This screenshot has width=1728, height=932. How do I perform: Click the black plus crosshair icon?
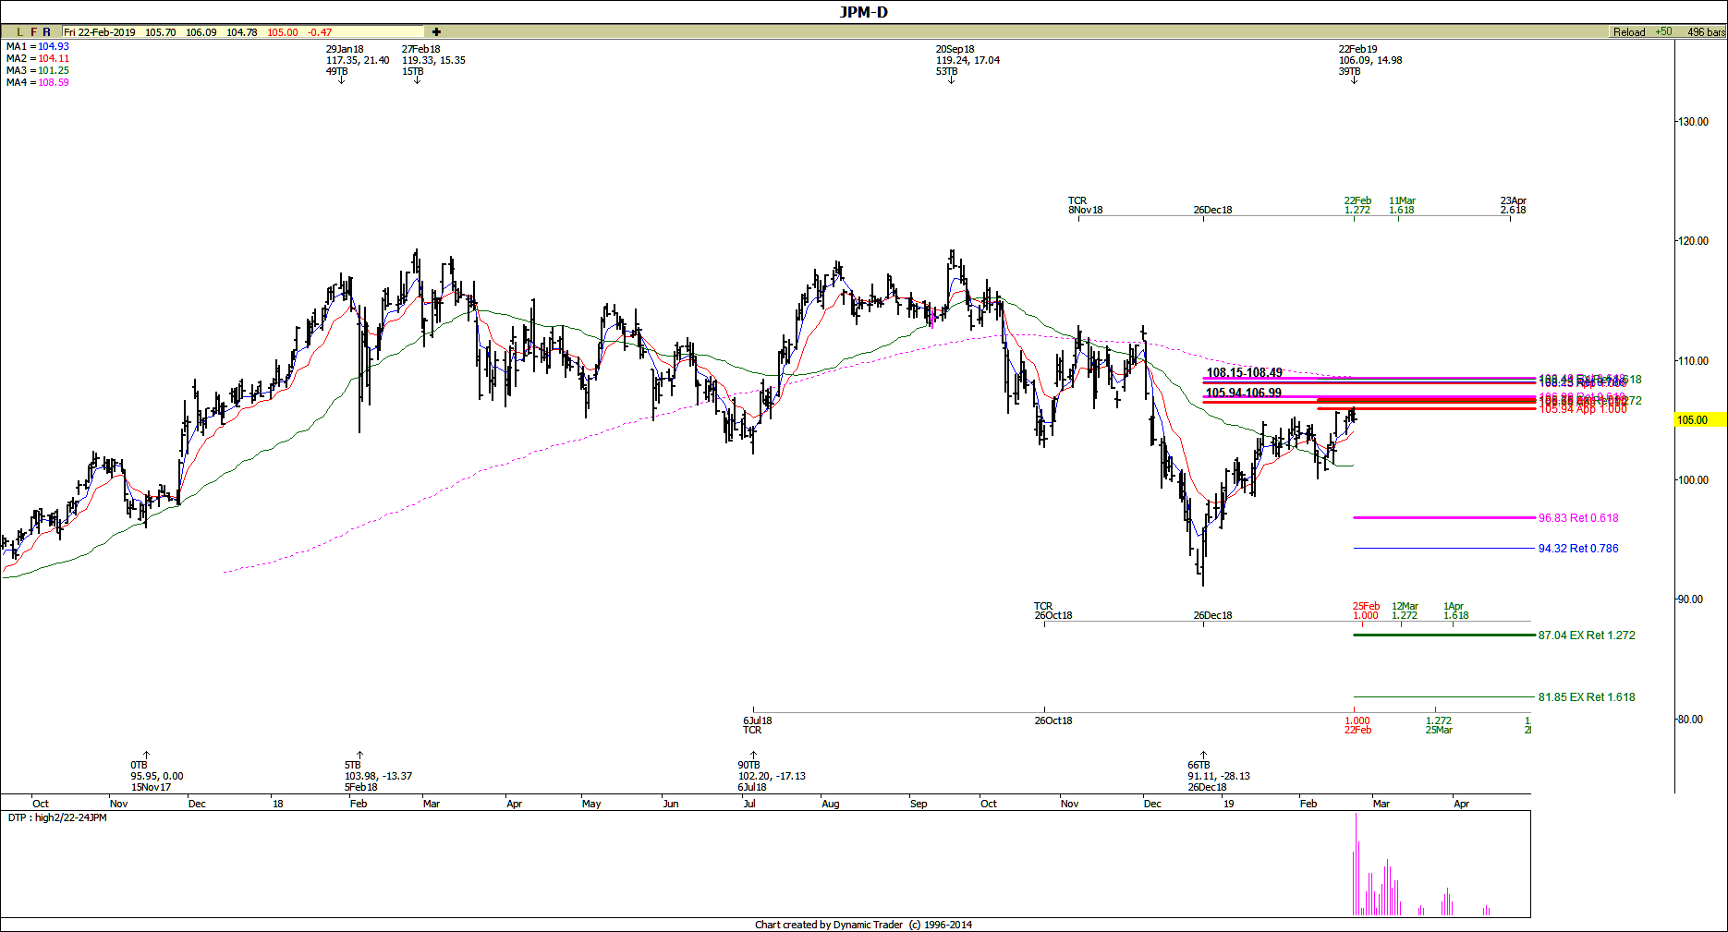436,32
